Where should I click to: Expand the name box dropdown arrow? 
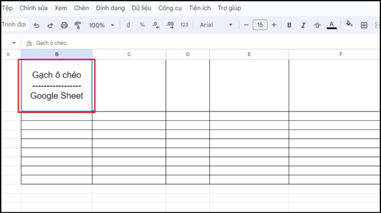point(14,43)
